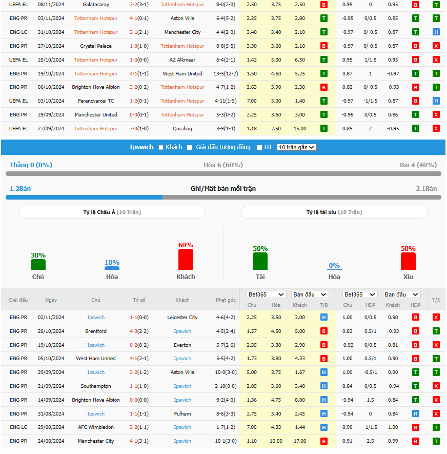Click the 4-3(2-2) score in Brentford row
This screenshot has width=447, height=454.
(139, 331)
